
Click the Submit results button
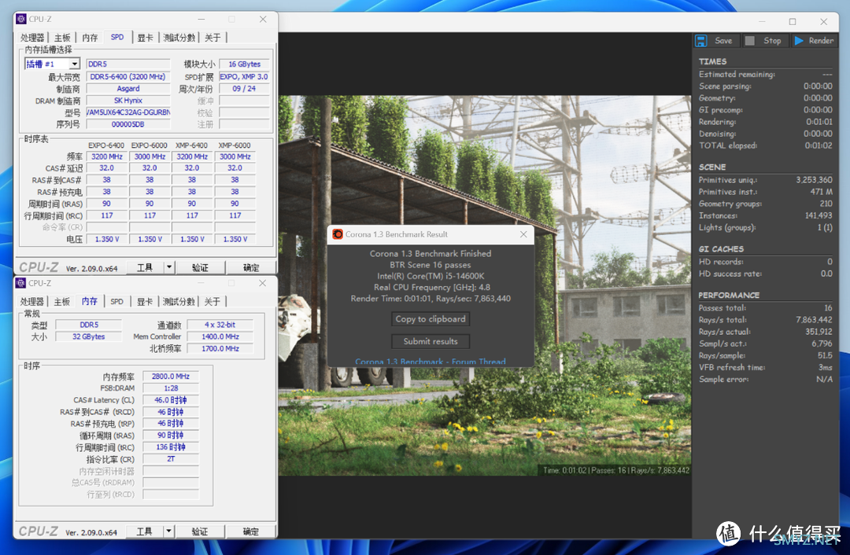click(x=431, y=341)
